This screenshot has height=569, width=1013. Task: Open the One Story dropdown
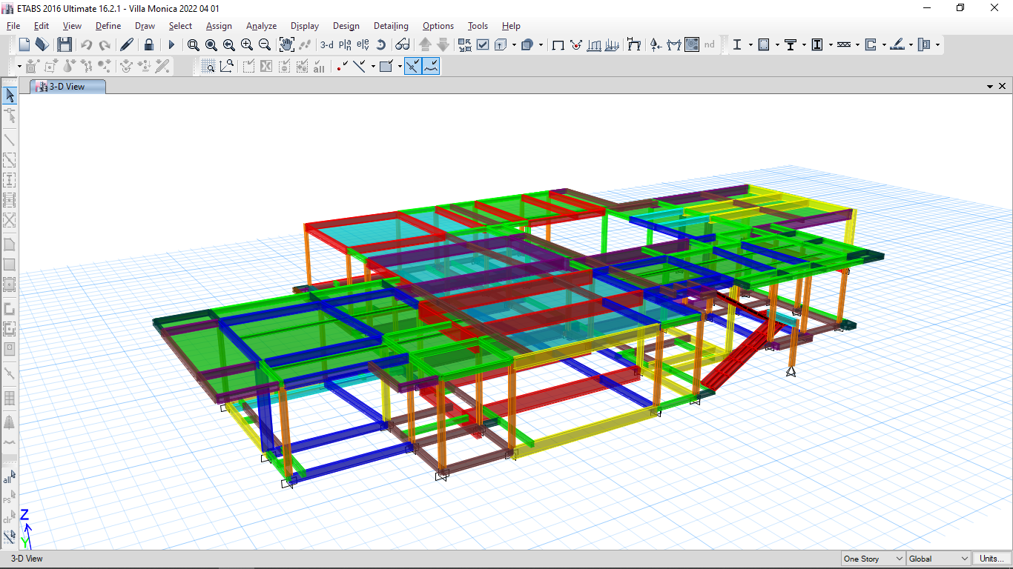point(873,559)
